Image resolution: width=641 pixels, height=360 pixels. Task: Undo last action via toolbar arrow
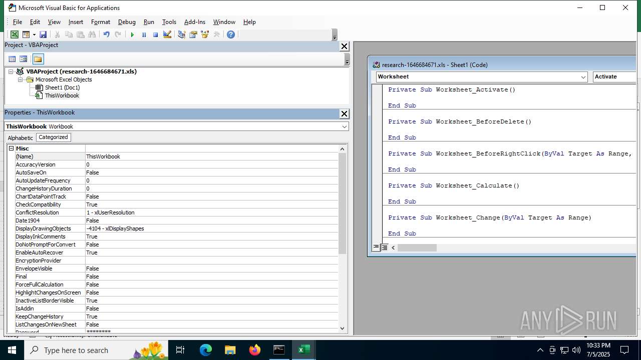point(106,34)
